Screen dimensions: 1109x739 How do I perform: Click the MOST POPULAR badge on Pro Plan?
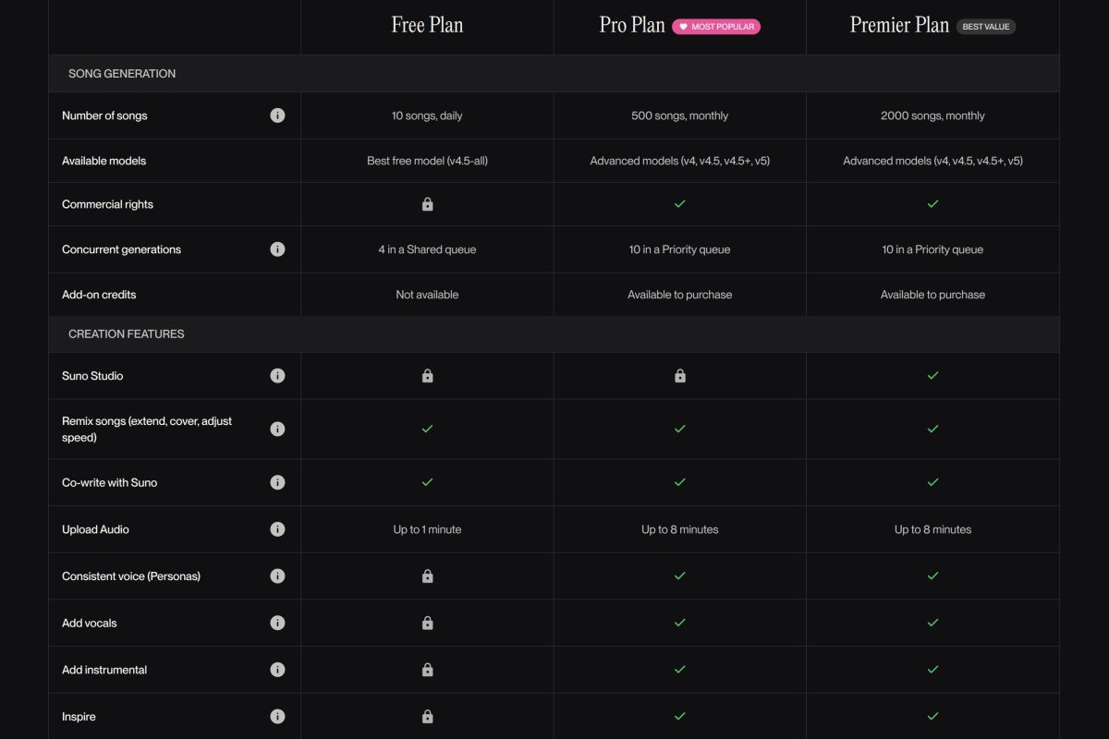click(x=716, y=26)
